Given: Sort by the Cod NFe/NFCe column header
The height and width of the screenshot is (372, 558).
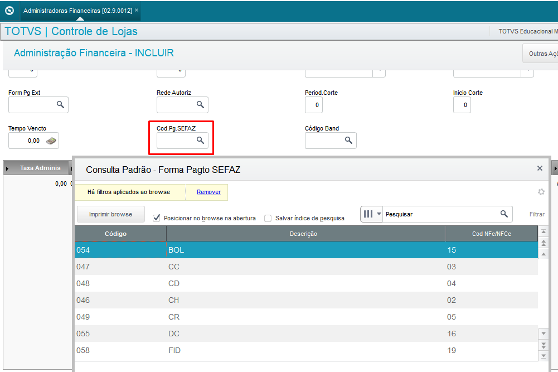Looking at the screenshot, I should [x=492, y=234].
